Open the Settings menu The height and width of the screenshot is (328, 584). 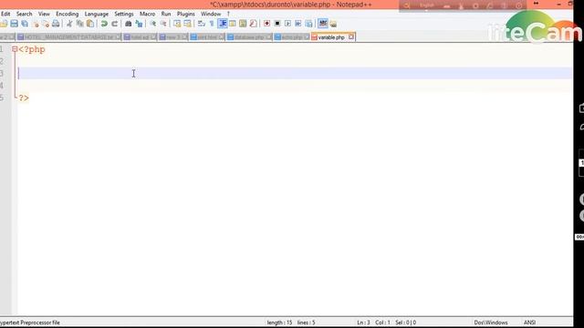(x=124, y=14)
